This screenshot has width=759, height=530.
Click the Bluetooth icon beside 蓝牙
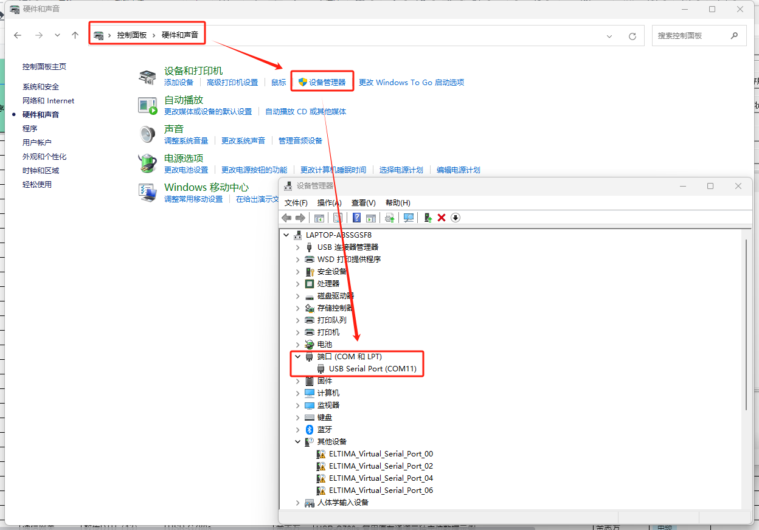click(x=310, y=429)
